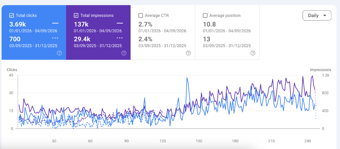Viewport: 340px width, 149px height.
Task: Open help icon on Average CTR card
Action: click(x=189, y=53)
